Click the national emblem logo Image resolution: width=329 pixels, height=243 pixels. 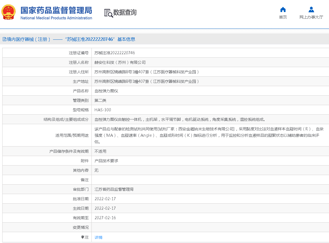9,12
